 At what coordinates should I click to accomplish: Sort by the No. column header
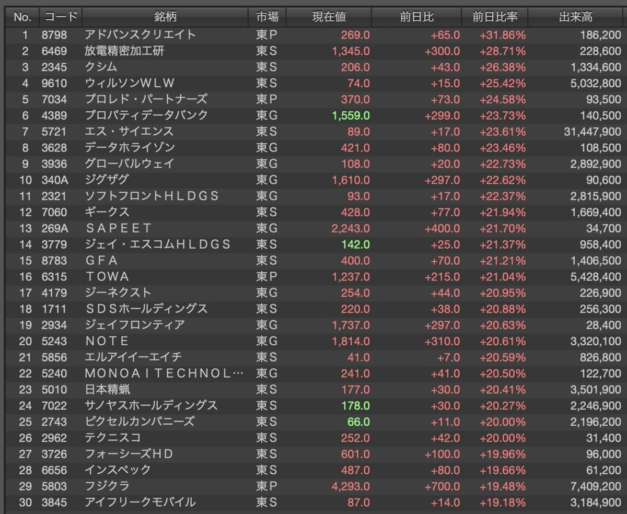coord(22,17)
